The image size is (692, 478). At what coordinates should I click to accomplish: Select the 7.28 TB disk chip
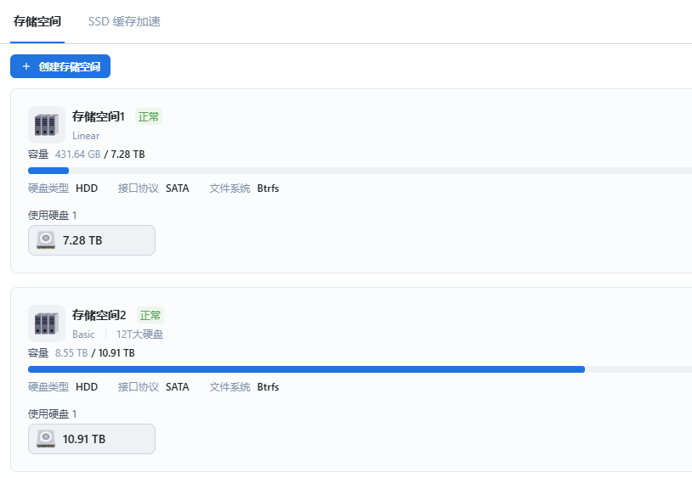pos(92,240)
